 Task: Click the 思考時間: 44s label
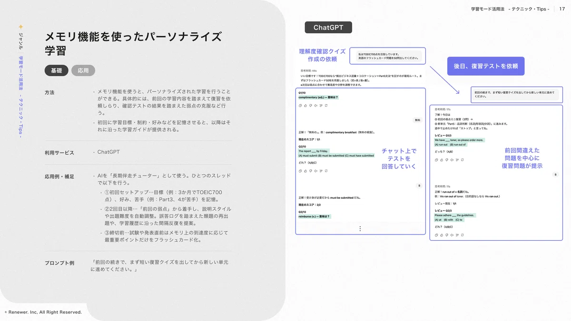(x=309, y=70)
